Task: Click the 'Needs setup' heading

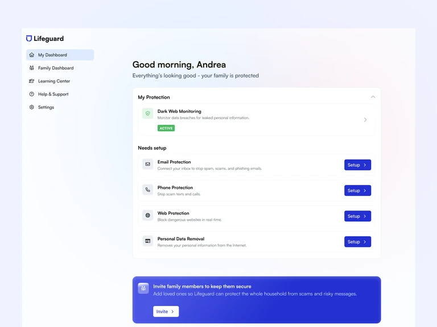Action: (152, 148)
